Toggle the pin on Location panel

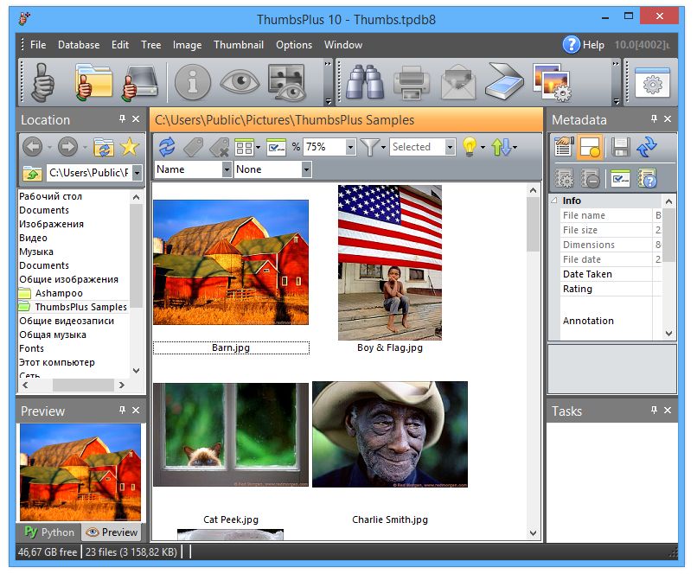(x=122, y=119)
